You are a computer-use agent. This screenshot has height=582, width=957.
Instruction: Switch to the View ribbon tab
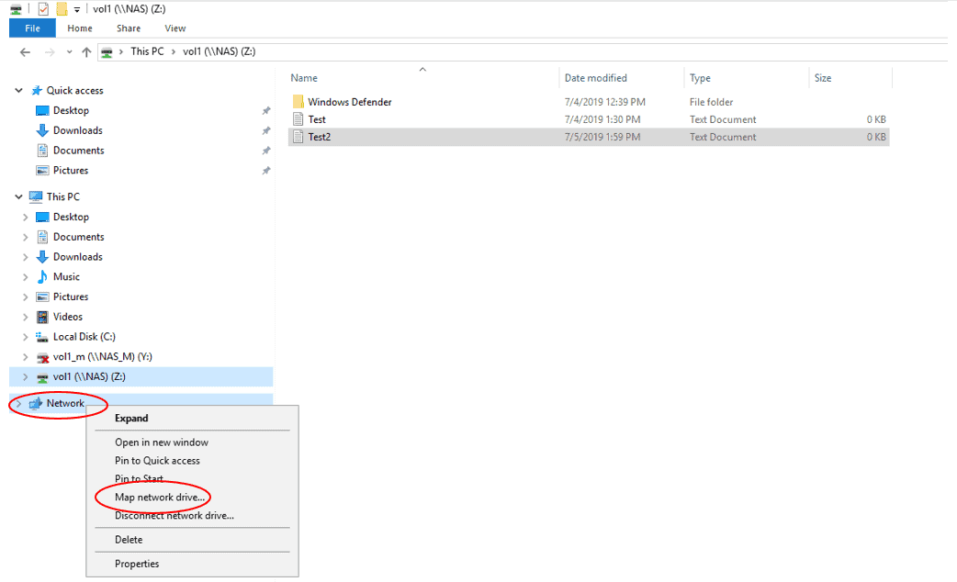175,28
